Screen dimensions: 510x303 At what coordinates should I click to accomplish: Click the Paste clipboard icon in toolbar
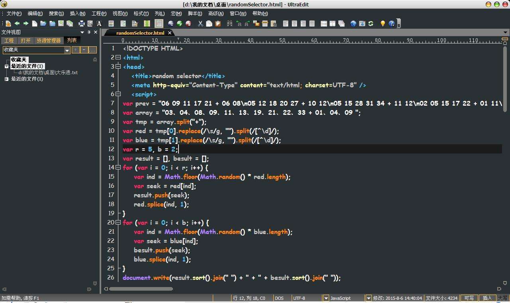[x=218, y=24]
